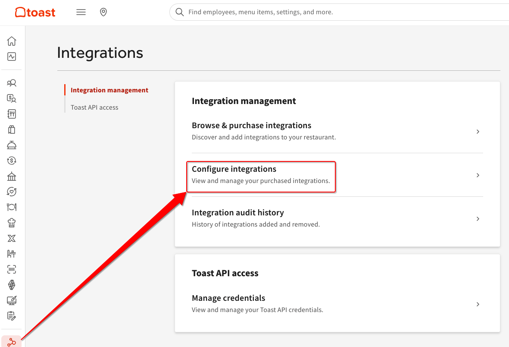The image size is (509, 347).
Task: Select Integration management side tab
Action: [109, 90]
